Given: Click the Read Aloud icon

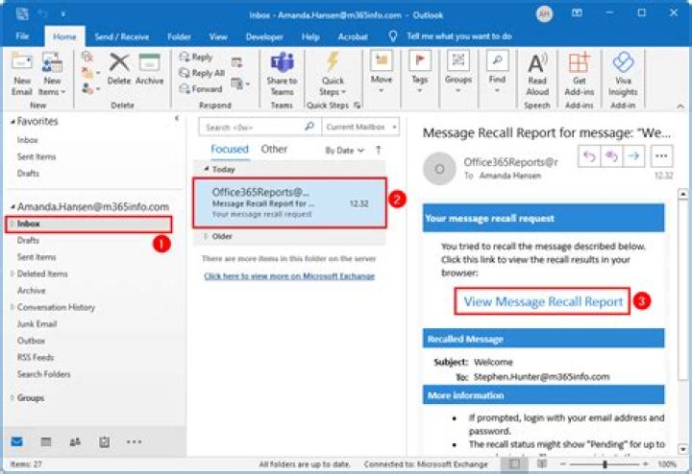Looking at the screenshot, I should (537, 72).
